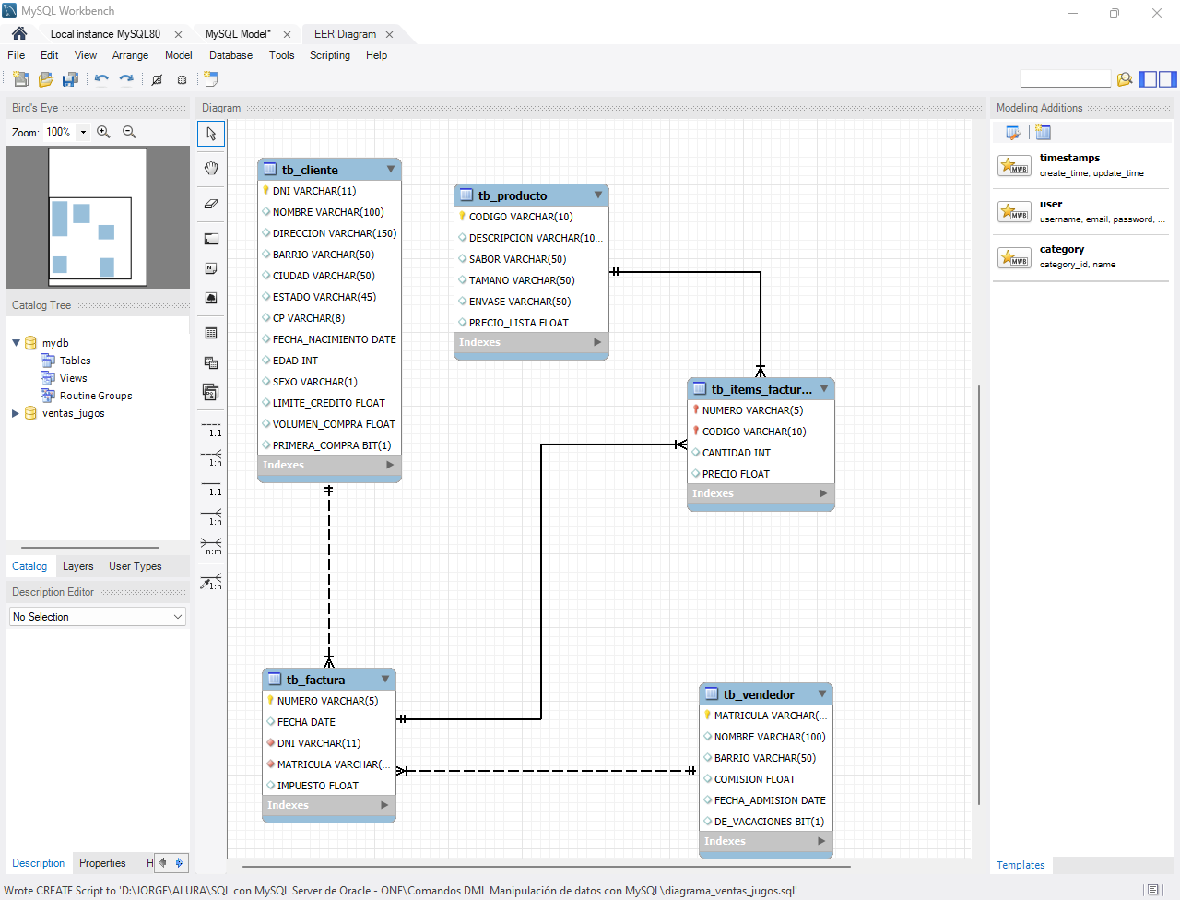The width and height of the screenshot is (1180, 900).
Task: Select 1:n non-identifying relationship tool
Action: (x=211, y=458)
